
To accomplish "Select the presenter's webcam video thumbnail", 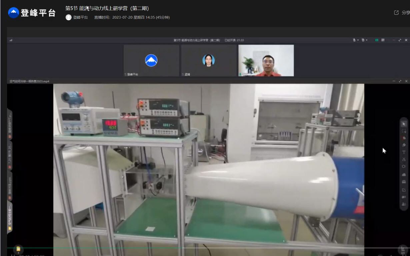I will pyautogui.click(x=266, y=61).
